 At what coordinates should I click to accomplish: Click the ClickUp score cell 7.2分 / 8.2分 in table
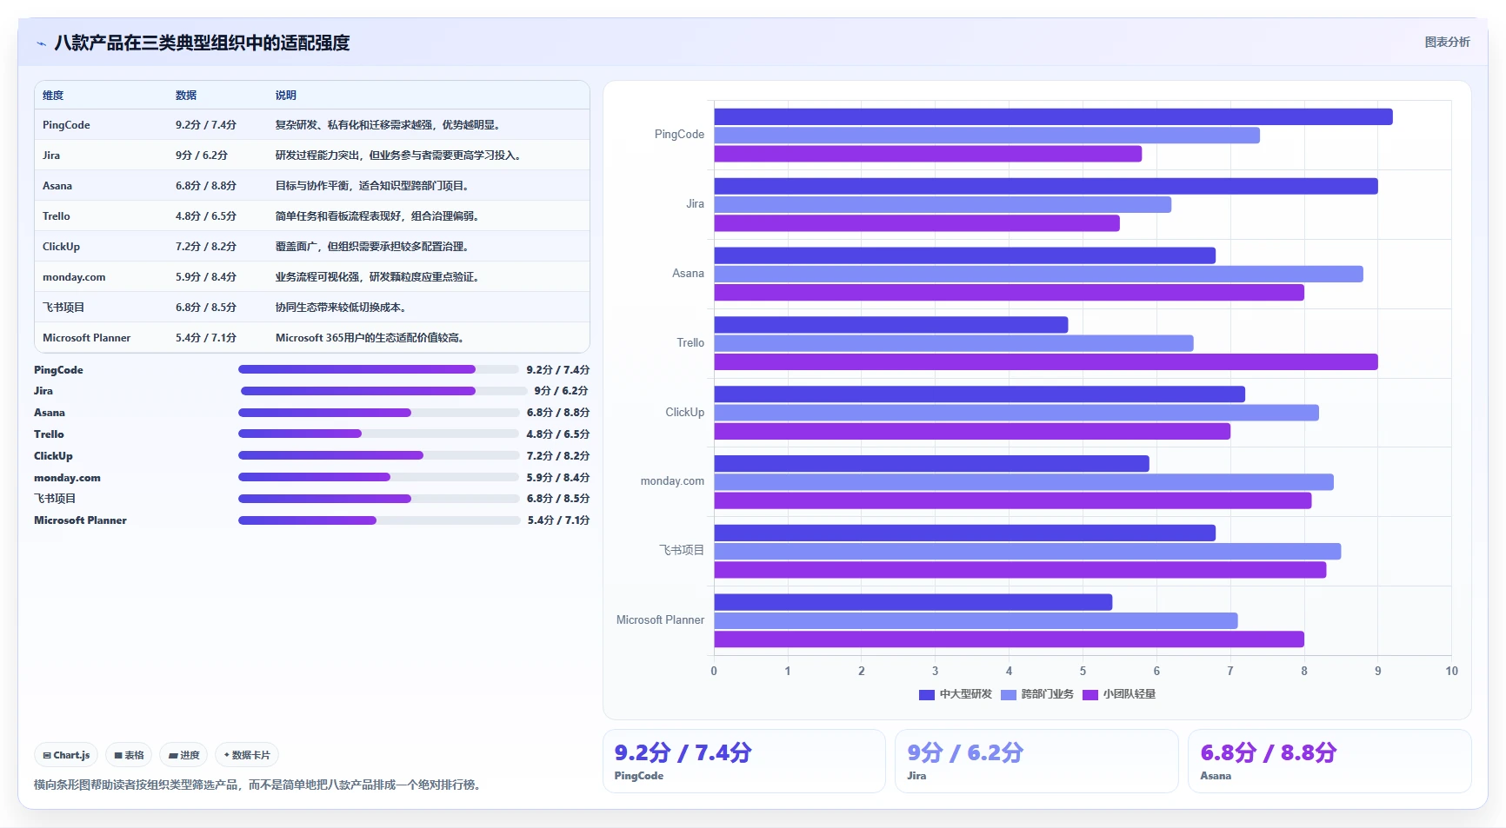(206, 247)
